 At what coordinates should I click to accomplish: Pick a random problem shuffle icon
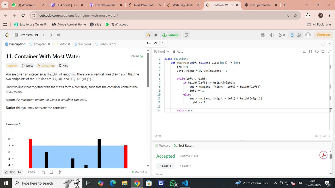pyautogui.click(x=58, y=35)
